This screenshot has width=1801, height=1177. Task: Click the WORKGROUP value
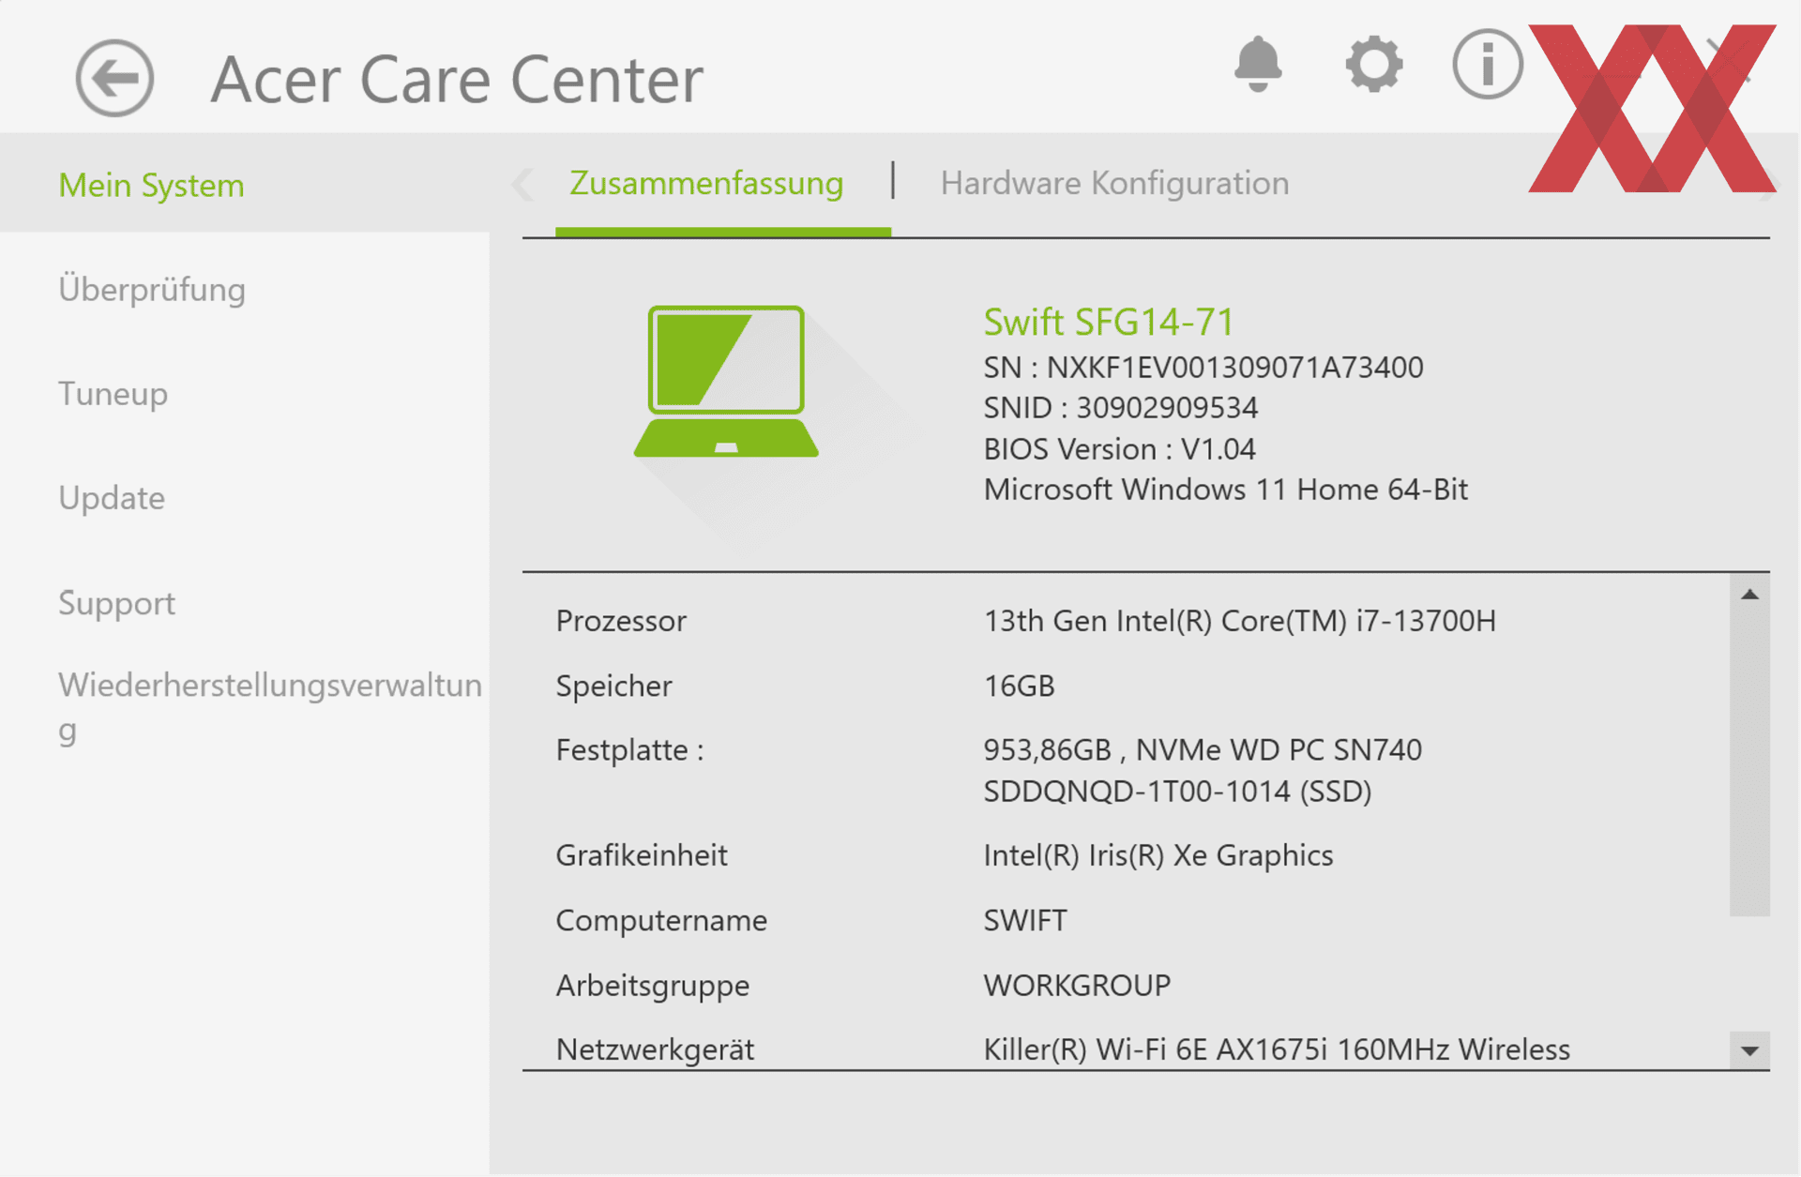pos(1077,986)
